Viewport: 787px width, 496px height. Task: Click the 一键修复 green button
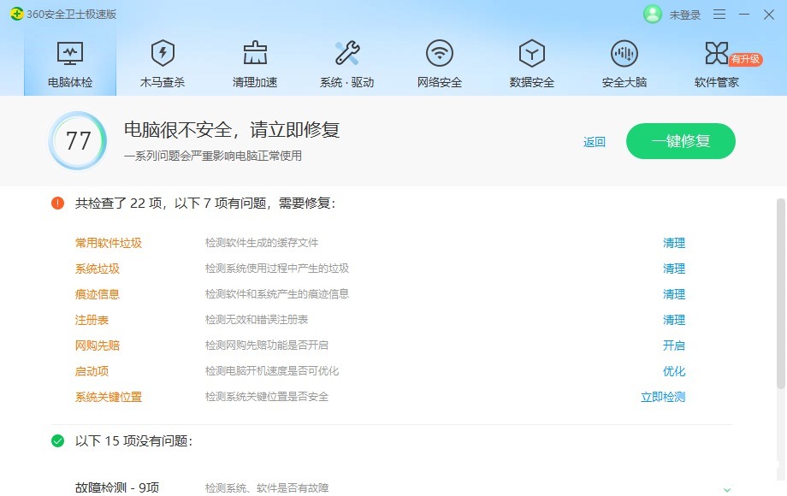point(681,141)
